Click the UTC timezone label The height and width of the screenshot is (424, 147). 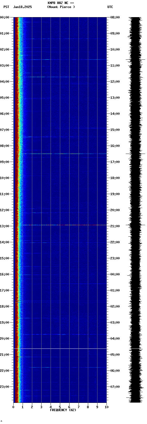pos(110,7)
